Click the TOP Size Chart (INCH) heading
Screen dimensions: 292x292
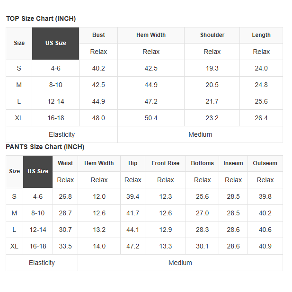tap(41, 19)
